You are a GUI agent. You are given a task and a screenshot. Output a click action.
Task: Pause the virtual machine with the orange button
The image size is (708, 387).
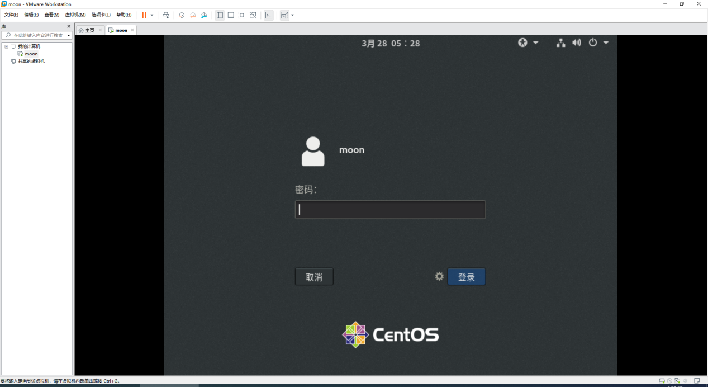tap(144, 15)
